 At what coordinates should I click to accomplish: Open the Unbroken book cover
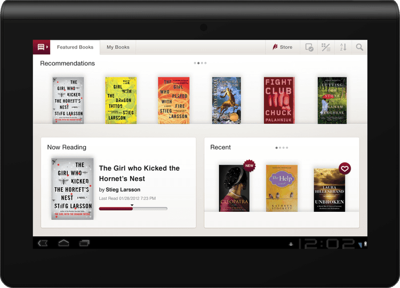tap(330, 190)
